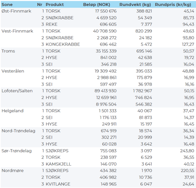Click the amount 89 413 930

[x=105, y=91]
